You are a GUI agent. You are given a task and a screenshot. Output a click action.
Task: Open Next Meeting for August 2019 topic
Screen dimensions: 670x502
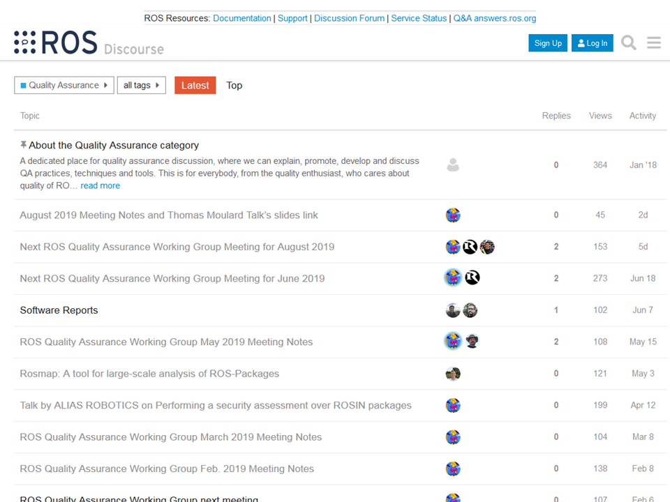point(177,247)
